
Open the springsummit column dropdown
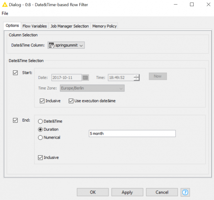[66, 45]
